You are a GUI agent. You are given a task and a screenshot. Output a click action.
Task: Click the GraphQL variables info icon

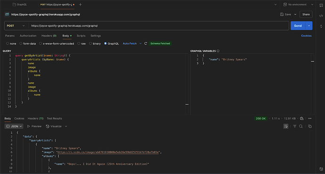218,51
